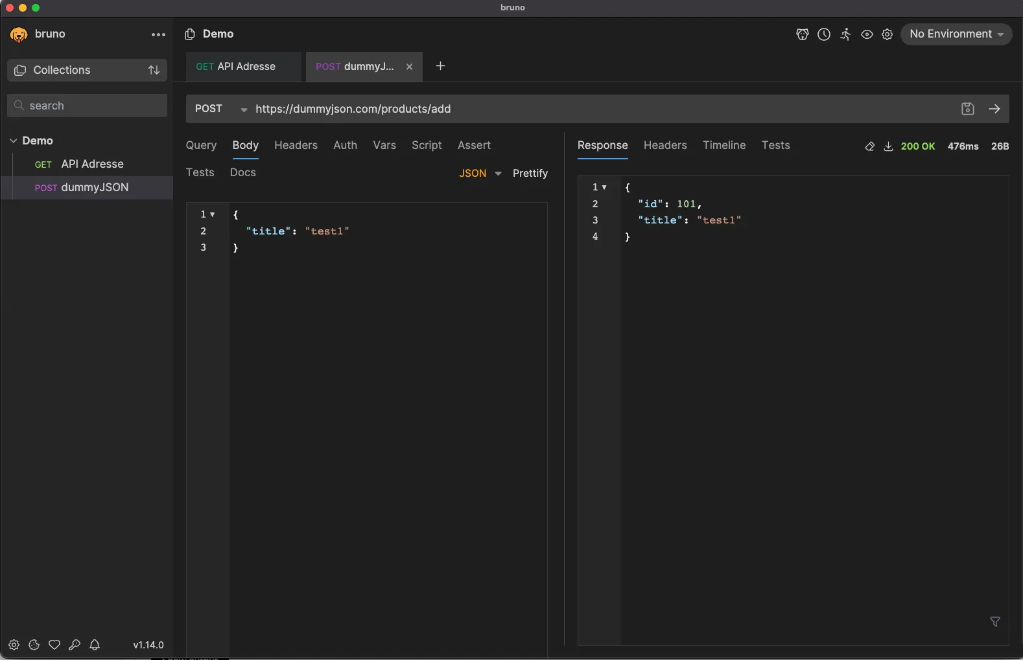Fold request body at line 1
1023x660 pixels.
[212, 214]
